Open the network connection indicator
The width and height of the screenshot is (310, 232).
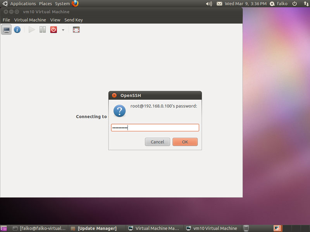pyautogui.click(x=306, y=3)
